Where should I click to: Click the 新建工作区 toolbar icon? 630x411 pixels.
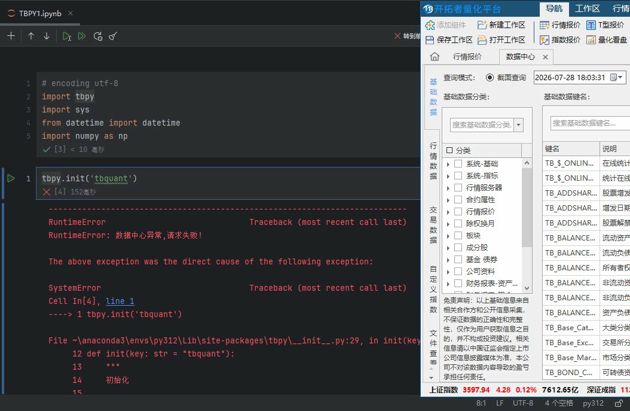pyautogui.click(x=482, y=25)
